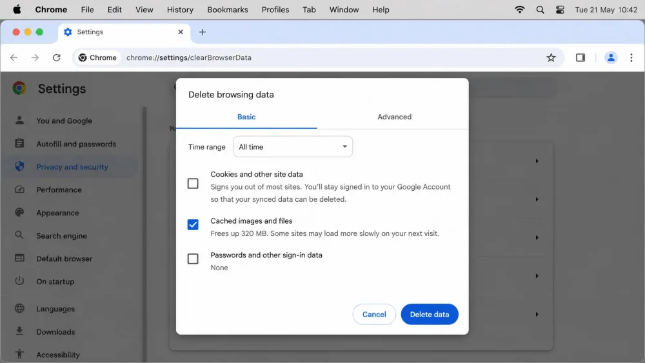Open the Edit menu
This screenshot has height=363, width=645.
pyautogui.click(x=114, y=10)
